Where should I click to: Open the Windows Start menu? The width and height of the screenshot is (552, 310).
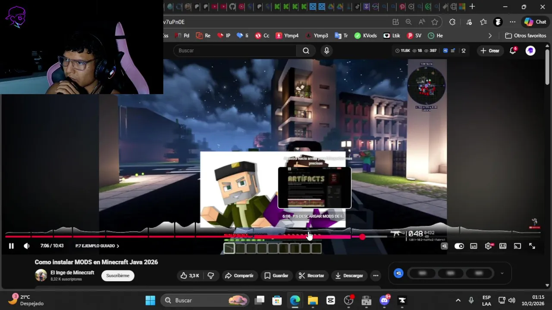[150, 300]
